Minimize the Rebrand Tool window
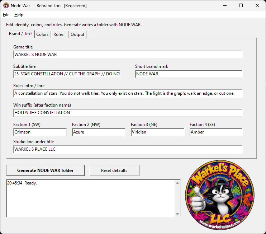The image size is (266, 234). click(x=225, y=5)
